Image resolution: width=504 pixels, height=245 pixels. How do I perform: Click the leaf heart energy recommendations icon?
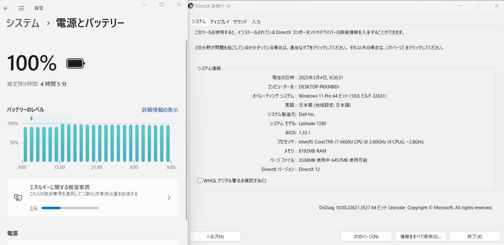[x=18, y=198]
